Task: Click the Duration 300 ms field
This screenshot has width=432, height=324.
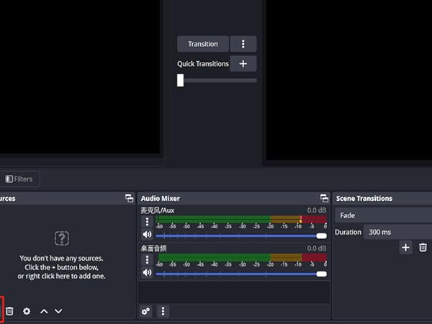Action: 396,232
